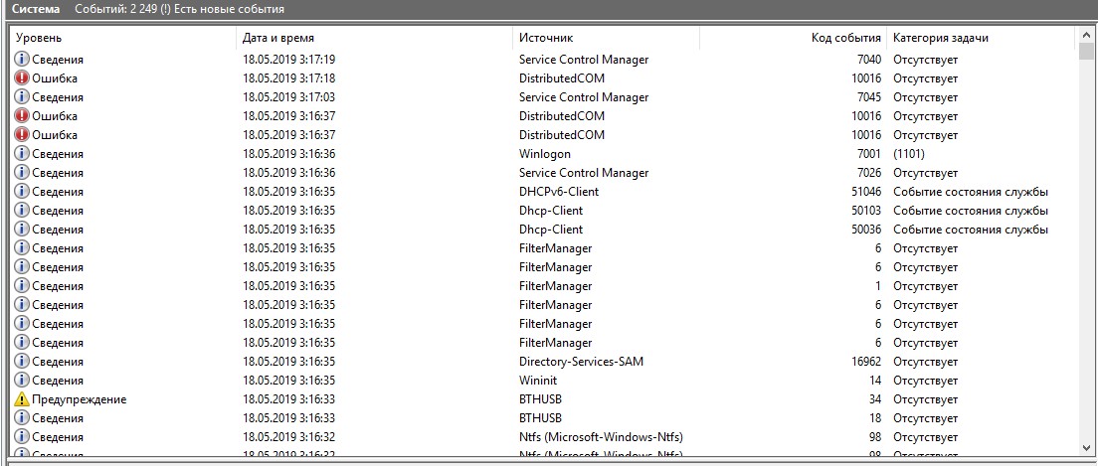The height and width of the screenshot is (466, 1098).
Task: Select the Предупреждение level label
Action: point(80,399)
